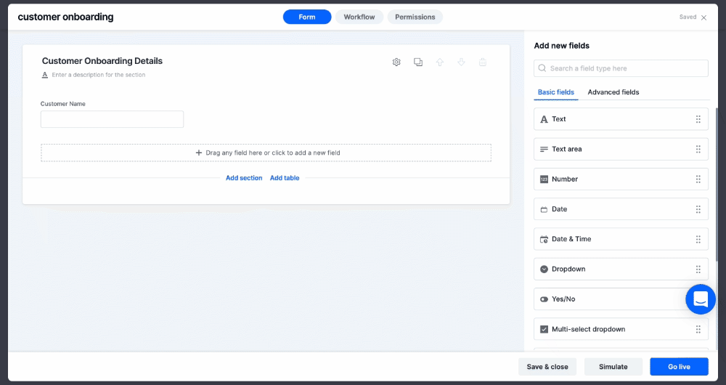Focus the Customer Name input box
Screen dimensions: 726x385
click(x=112, y=119)
